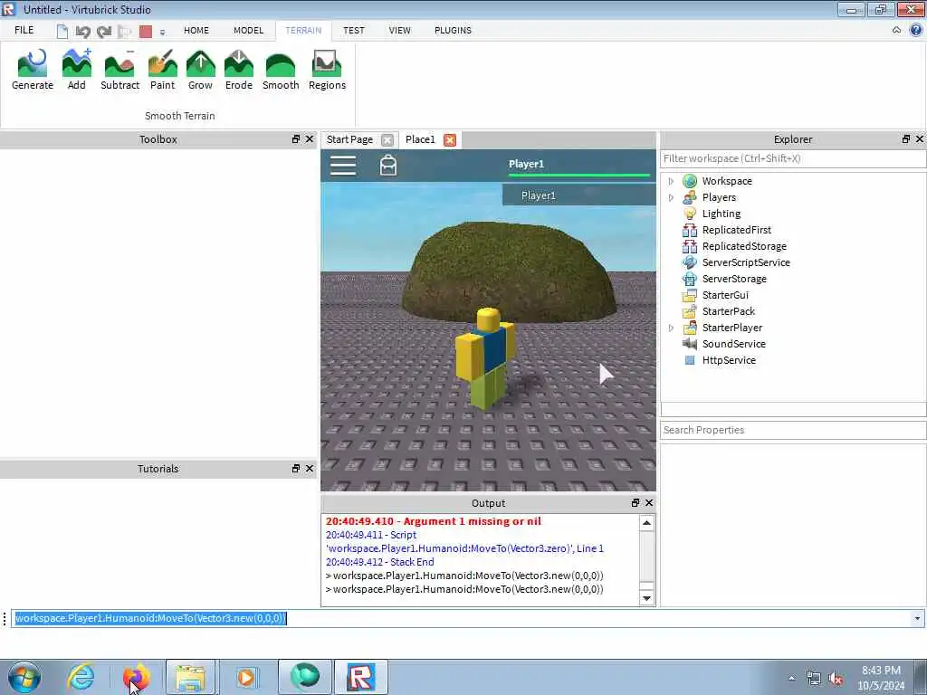Screen dimensions: 927x695
Task: Close the Start Page tab
Action: click(387, 140)
